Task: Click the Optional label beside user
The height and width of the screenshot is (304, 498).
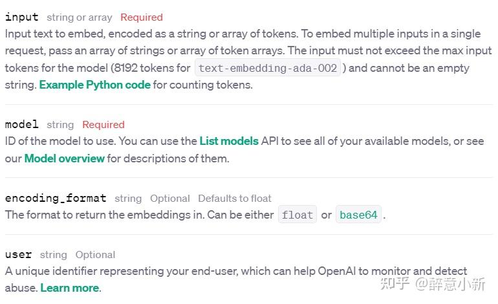Action: 95,255
